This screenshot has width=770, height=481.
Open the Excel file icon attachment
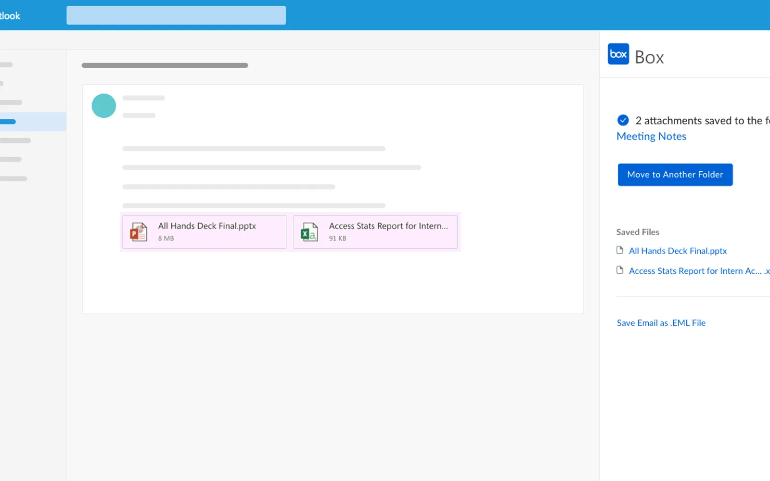pos(309,232)
